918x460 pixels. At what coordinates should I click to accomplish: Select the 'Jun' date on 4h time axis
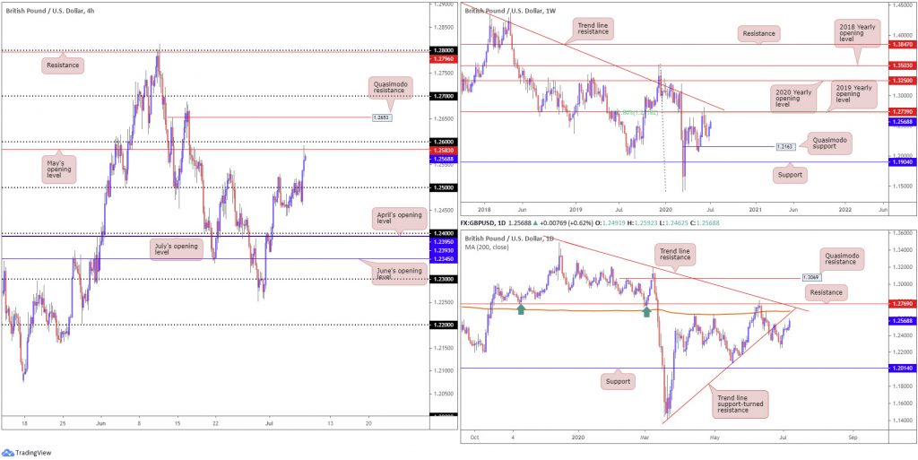pos(100,423)
